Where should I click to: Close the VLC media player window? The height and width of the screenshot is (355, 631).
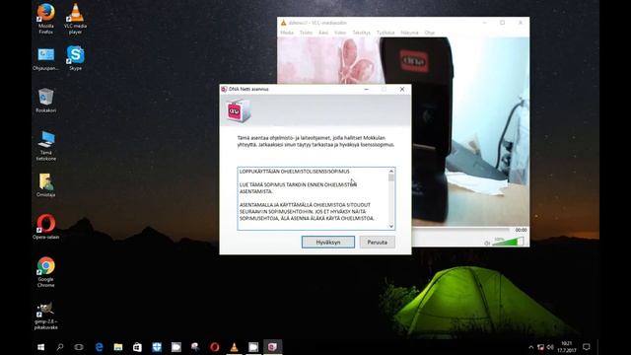coord(521,23)
